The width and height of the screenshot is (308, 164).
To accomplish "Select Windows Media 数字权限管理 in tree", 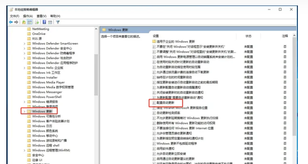I will pyautogui.click(x=53, y=87).
